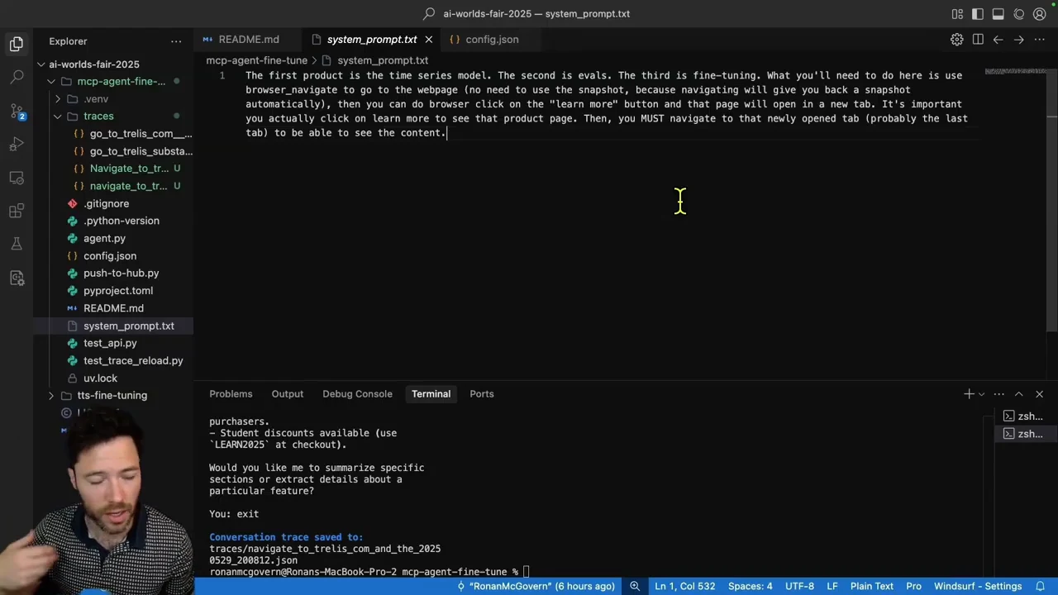Open the Testing flask icon
Image resolution: width=1058 pixels, height=595 pixels.
click(17, 245)
